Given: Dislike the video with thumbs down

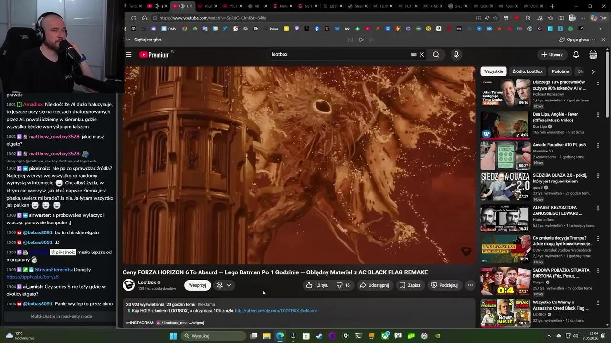Looking at the screenshot, I should tap(343, 285).
